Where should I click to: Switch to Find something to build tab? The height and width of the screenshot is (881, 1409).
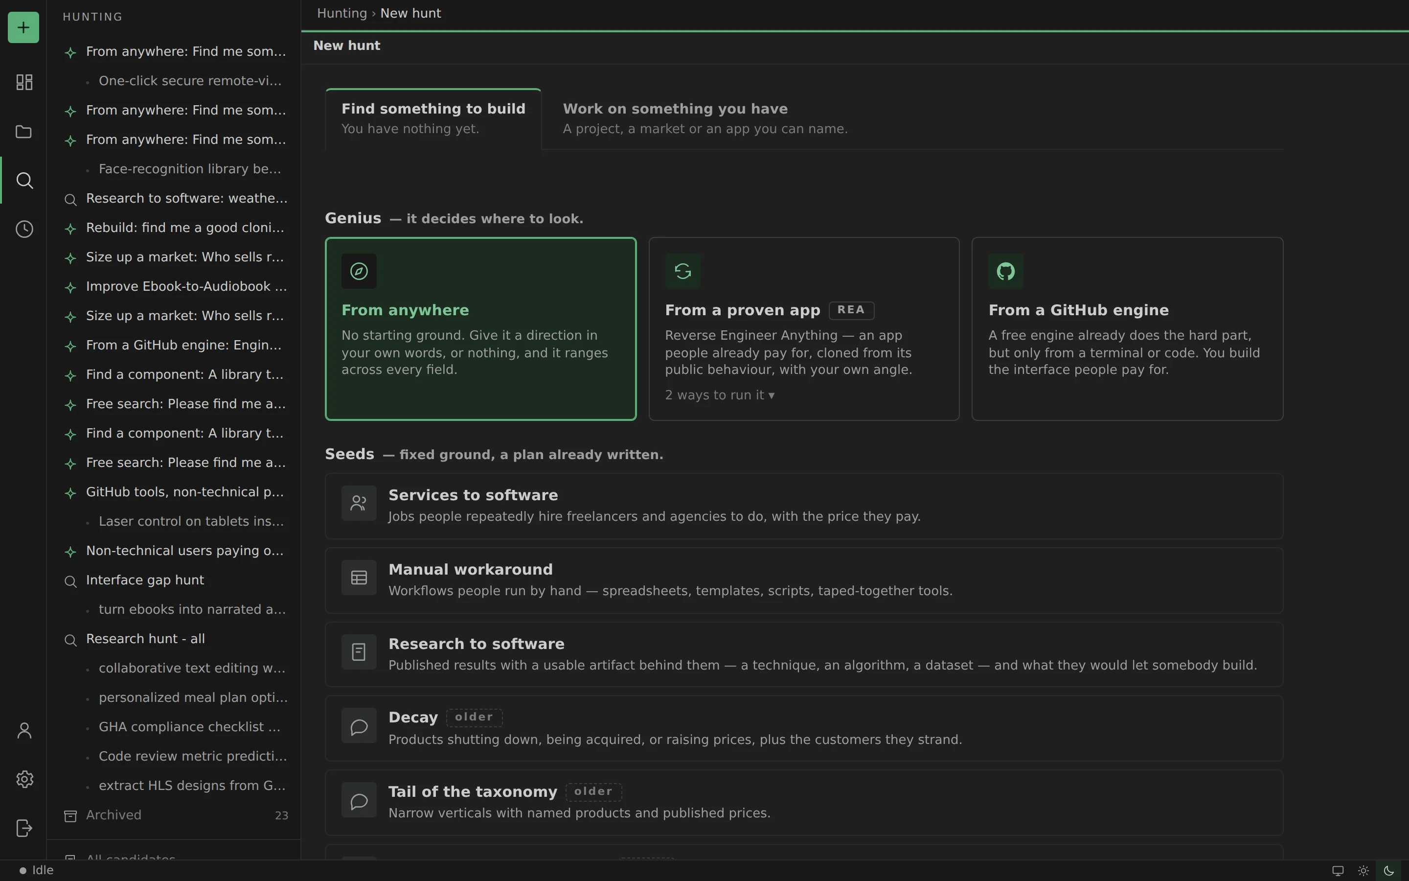(x=433, y=119)
